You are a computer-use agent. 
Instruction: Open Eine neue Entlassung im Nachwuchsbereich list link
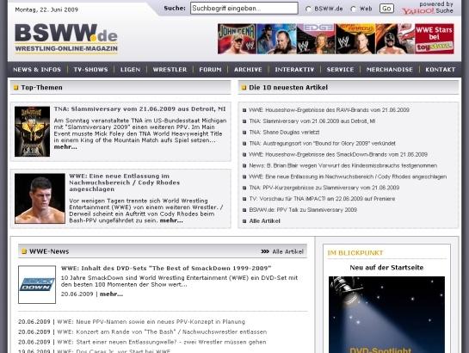tap(348, 176)
